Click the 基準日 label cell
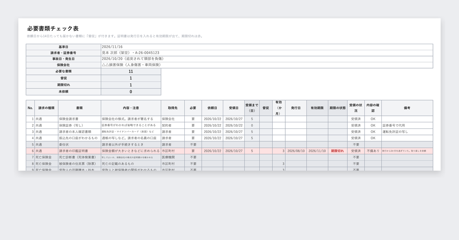This screenshot has height=240, width=459. coord(63,47)
